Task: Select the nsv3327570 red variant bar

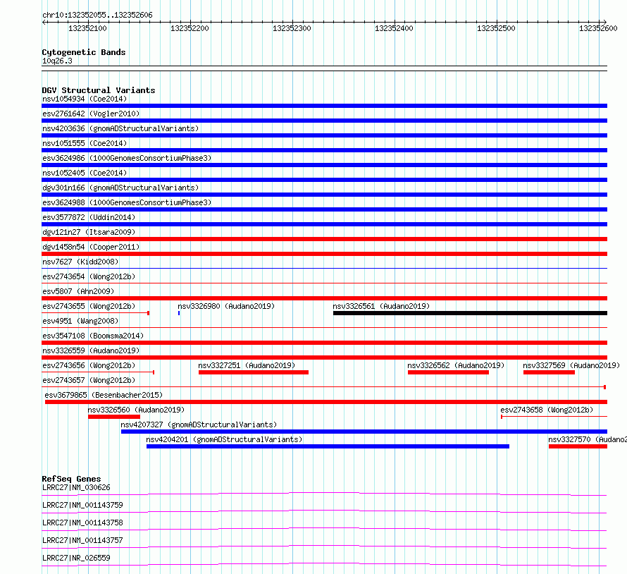Action: (578, 446)
